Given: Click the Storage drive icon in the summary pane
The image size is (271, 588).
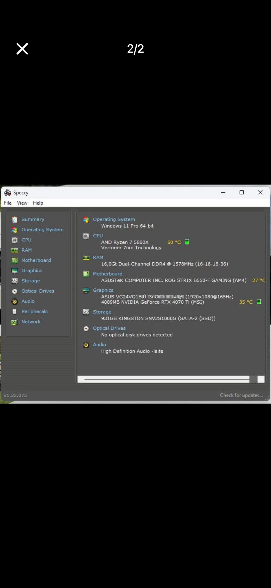Looking at the screenshot, I should pyautogui.click(x=86, y=312).
